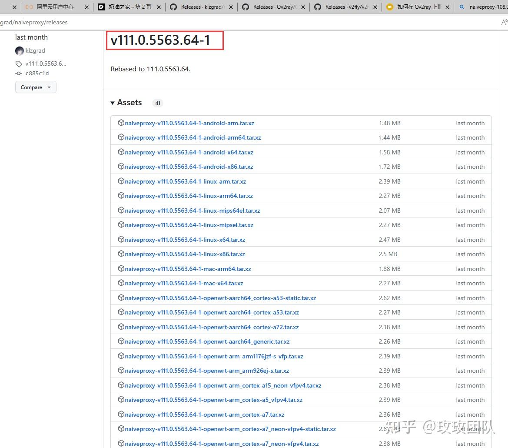Download naiveproxy android-x86.tar.xz

(x=189, y=167)
